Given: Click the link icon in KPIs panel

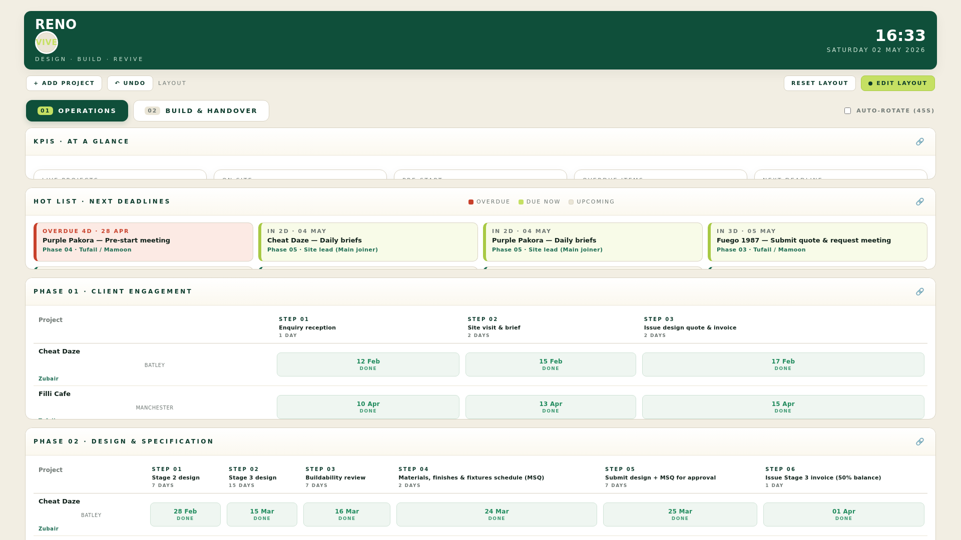Looking at the screenshot, I should pos(920,141).
